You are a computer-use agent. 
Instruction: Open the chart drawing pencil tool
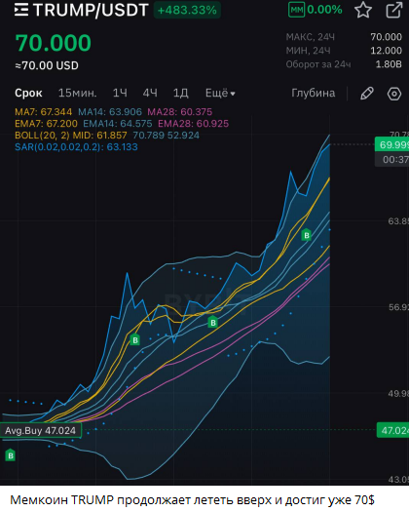[x=367, y=94]
